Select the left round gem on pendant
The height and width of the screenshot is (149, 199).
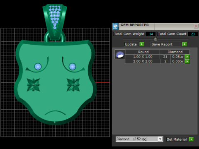(38, 67)
